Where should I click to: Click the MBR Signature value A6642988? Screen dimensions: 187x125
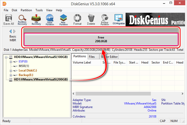click(x=150, y=107)
